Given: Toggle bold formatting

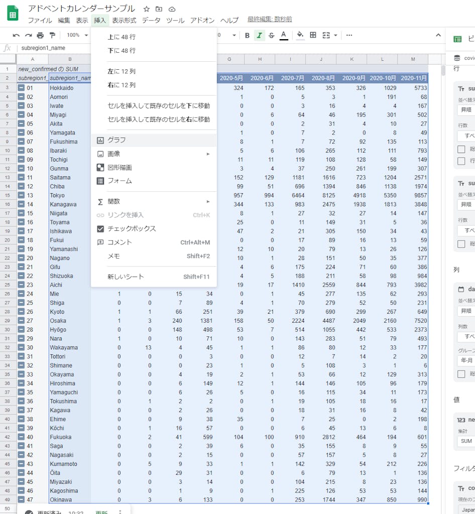Looking at the screenshot, I should pos(247,36).
